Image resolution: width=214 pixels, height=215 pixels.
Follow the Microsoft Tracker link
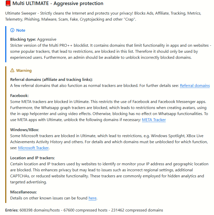point(33,148)
